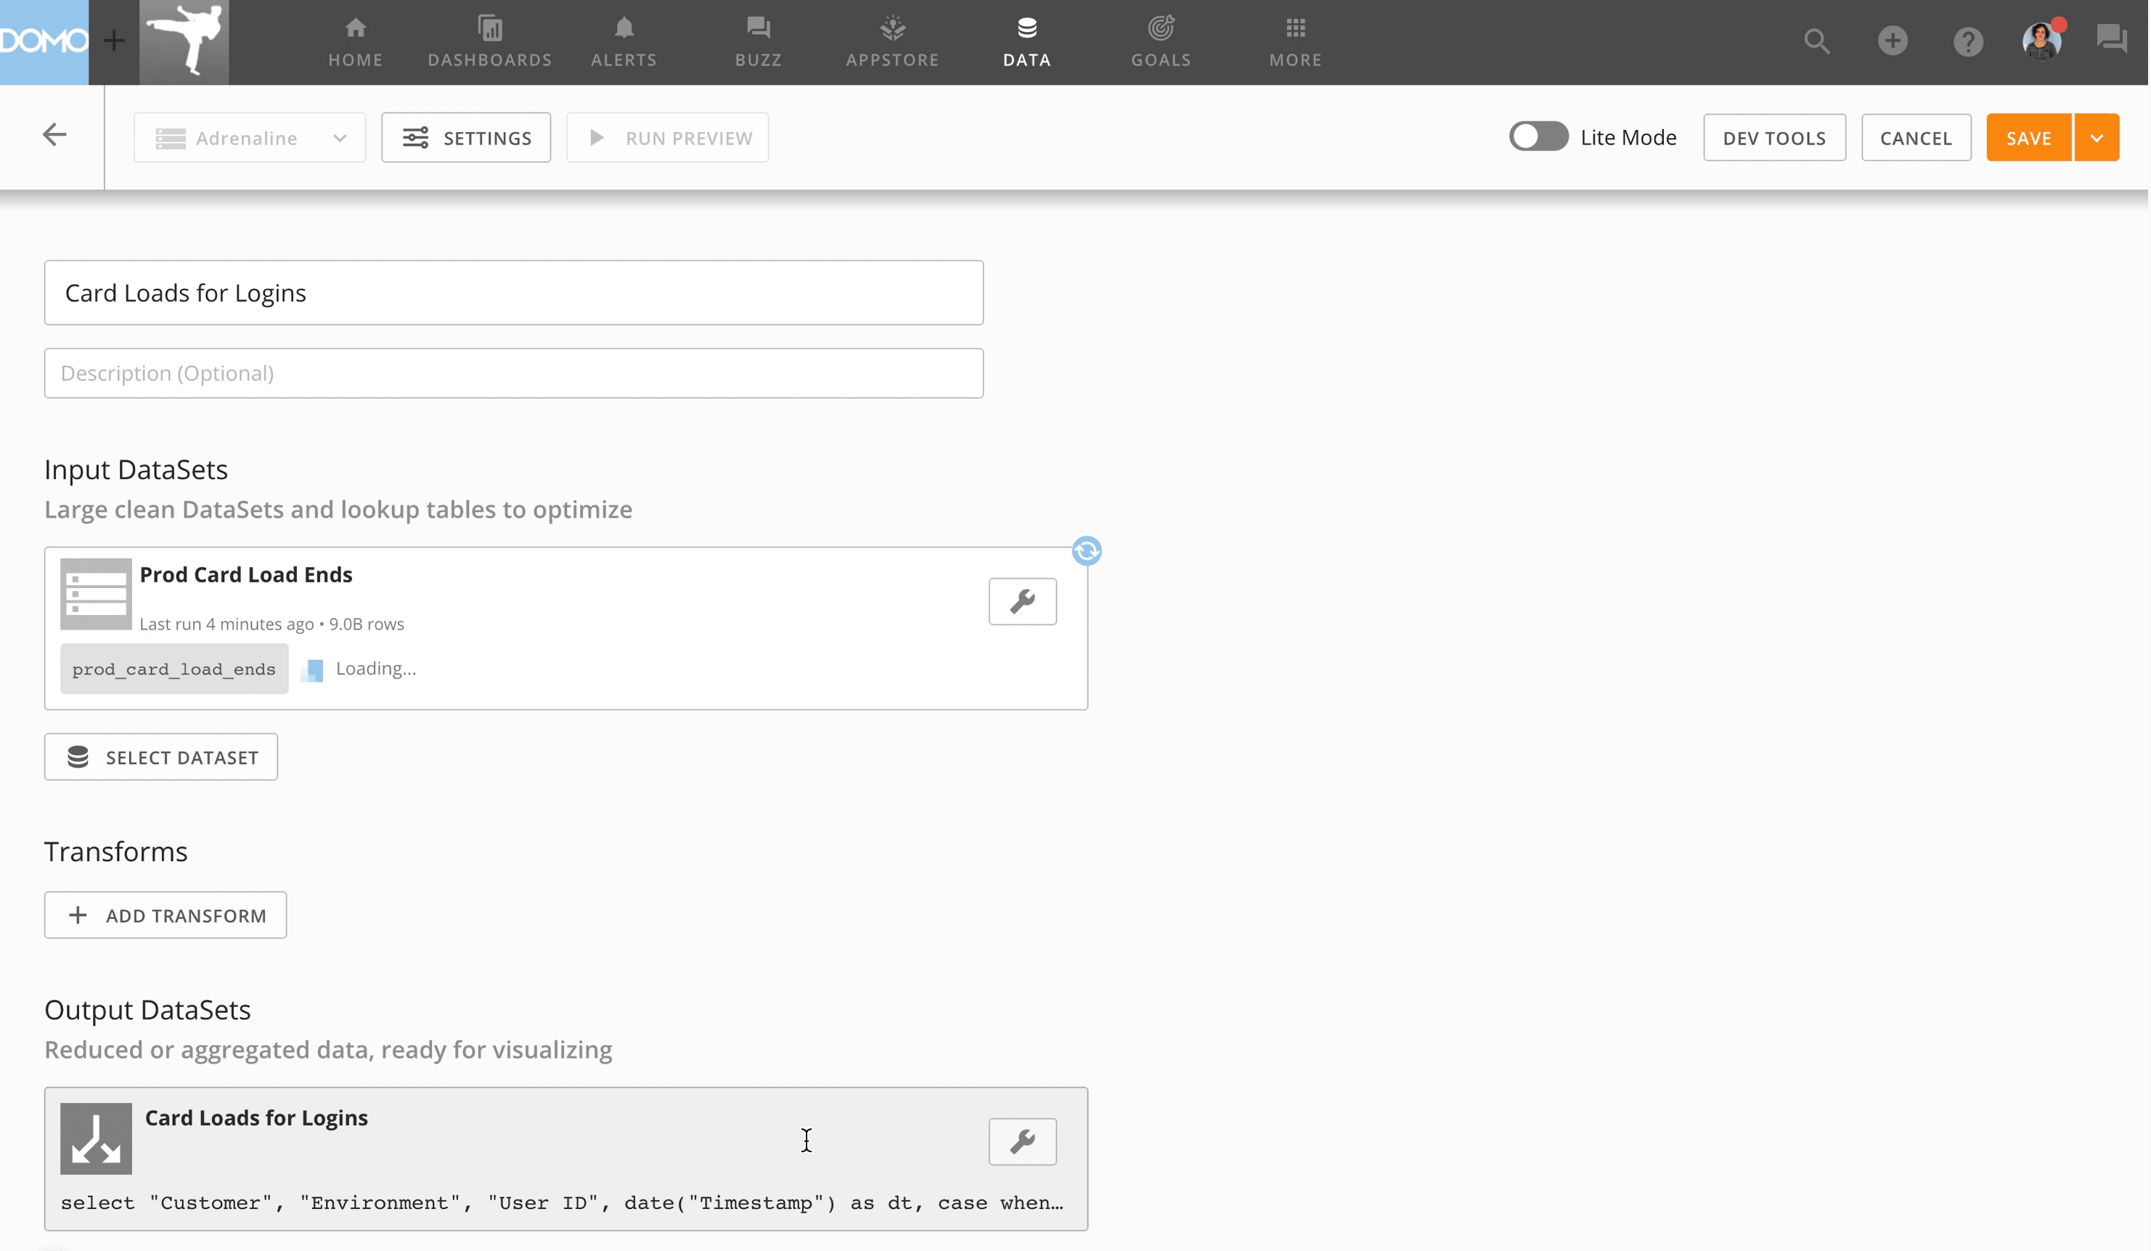
Task: Open the Save options dropdown arrow
Action: (2096, 139)
